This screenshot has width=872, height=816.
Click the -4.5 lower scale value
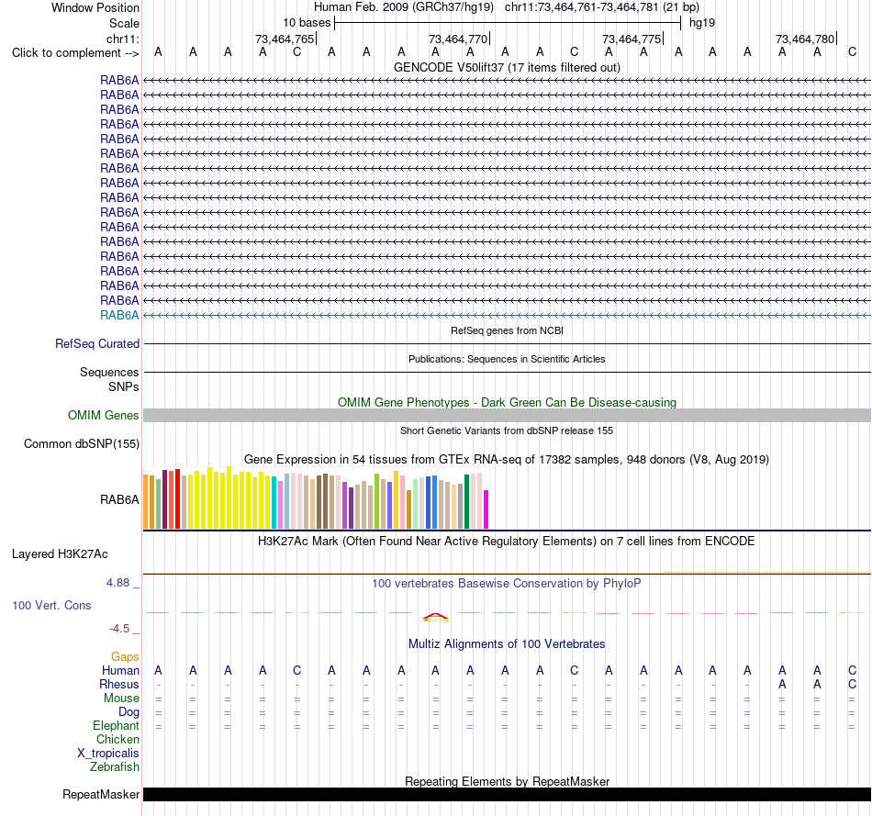coord(119,629)
